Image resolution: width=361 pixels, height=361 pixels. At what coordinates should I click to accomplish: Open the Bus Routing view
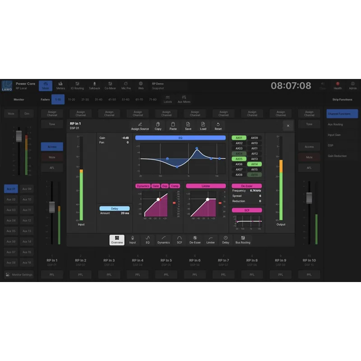point(243,240)
